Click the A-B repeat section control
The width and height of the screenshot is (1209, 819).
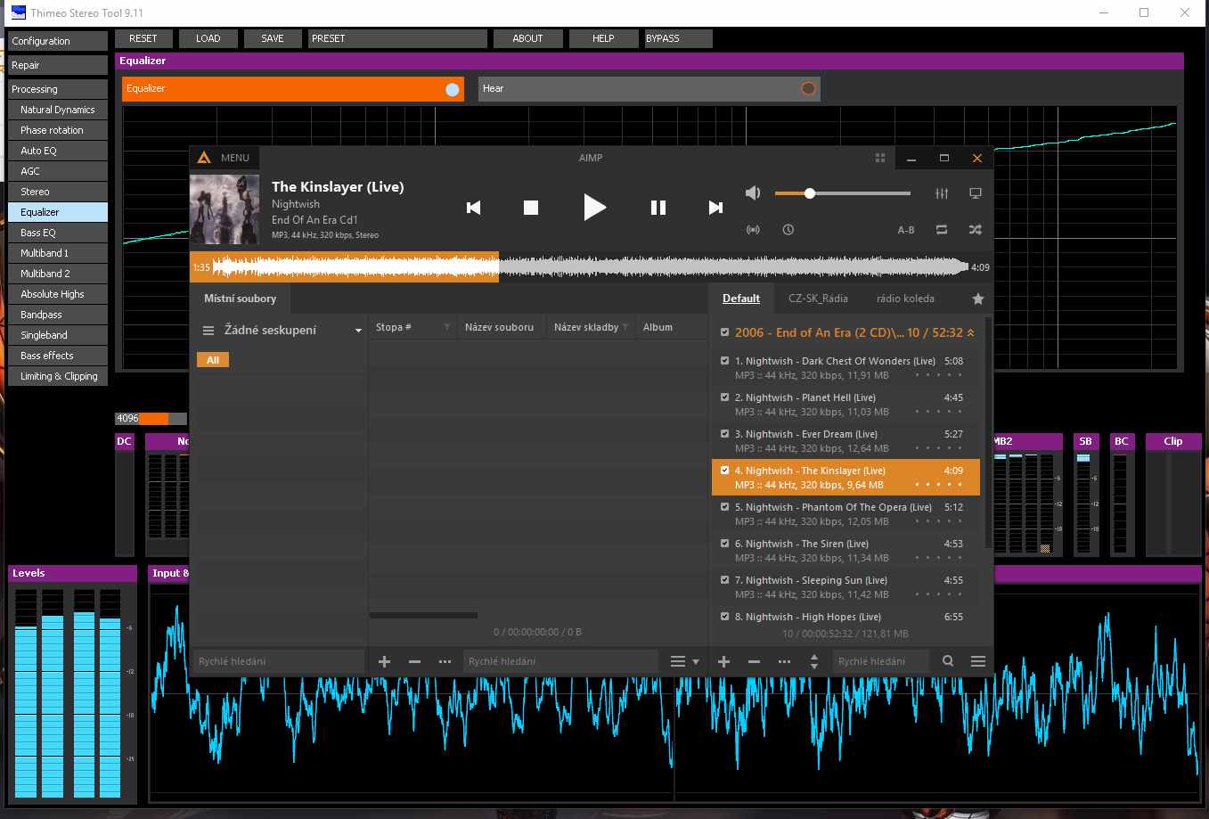click(906, 230)
